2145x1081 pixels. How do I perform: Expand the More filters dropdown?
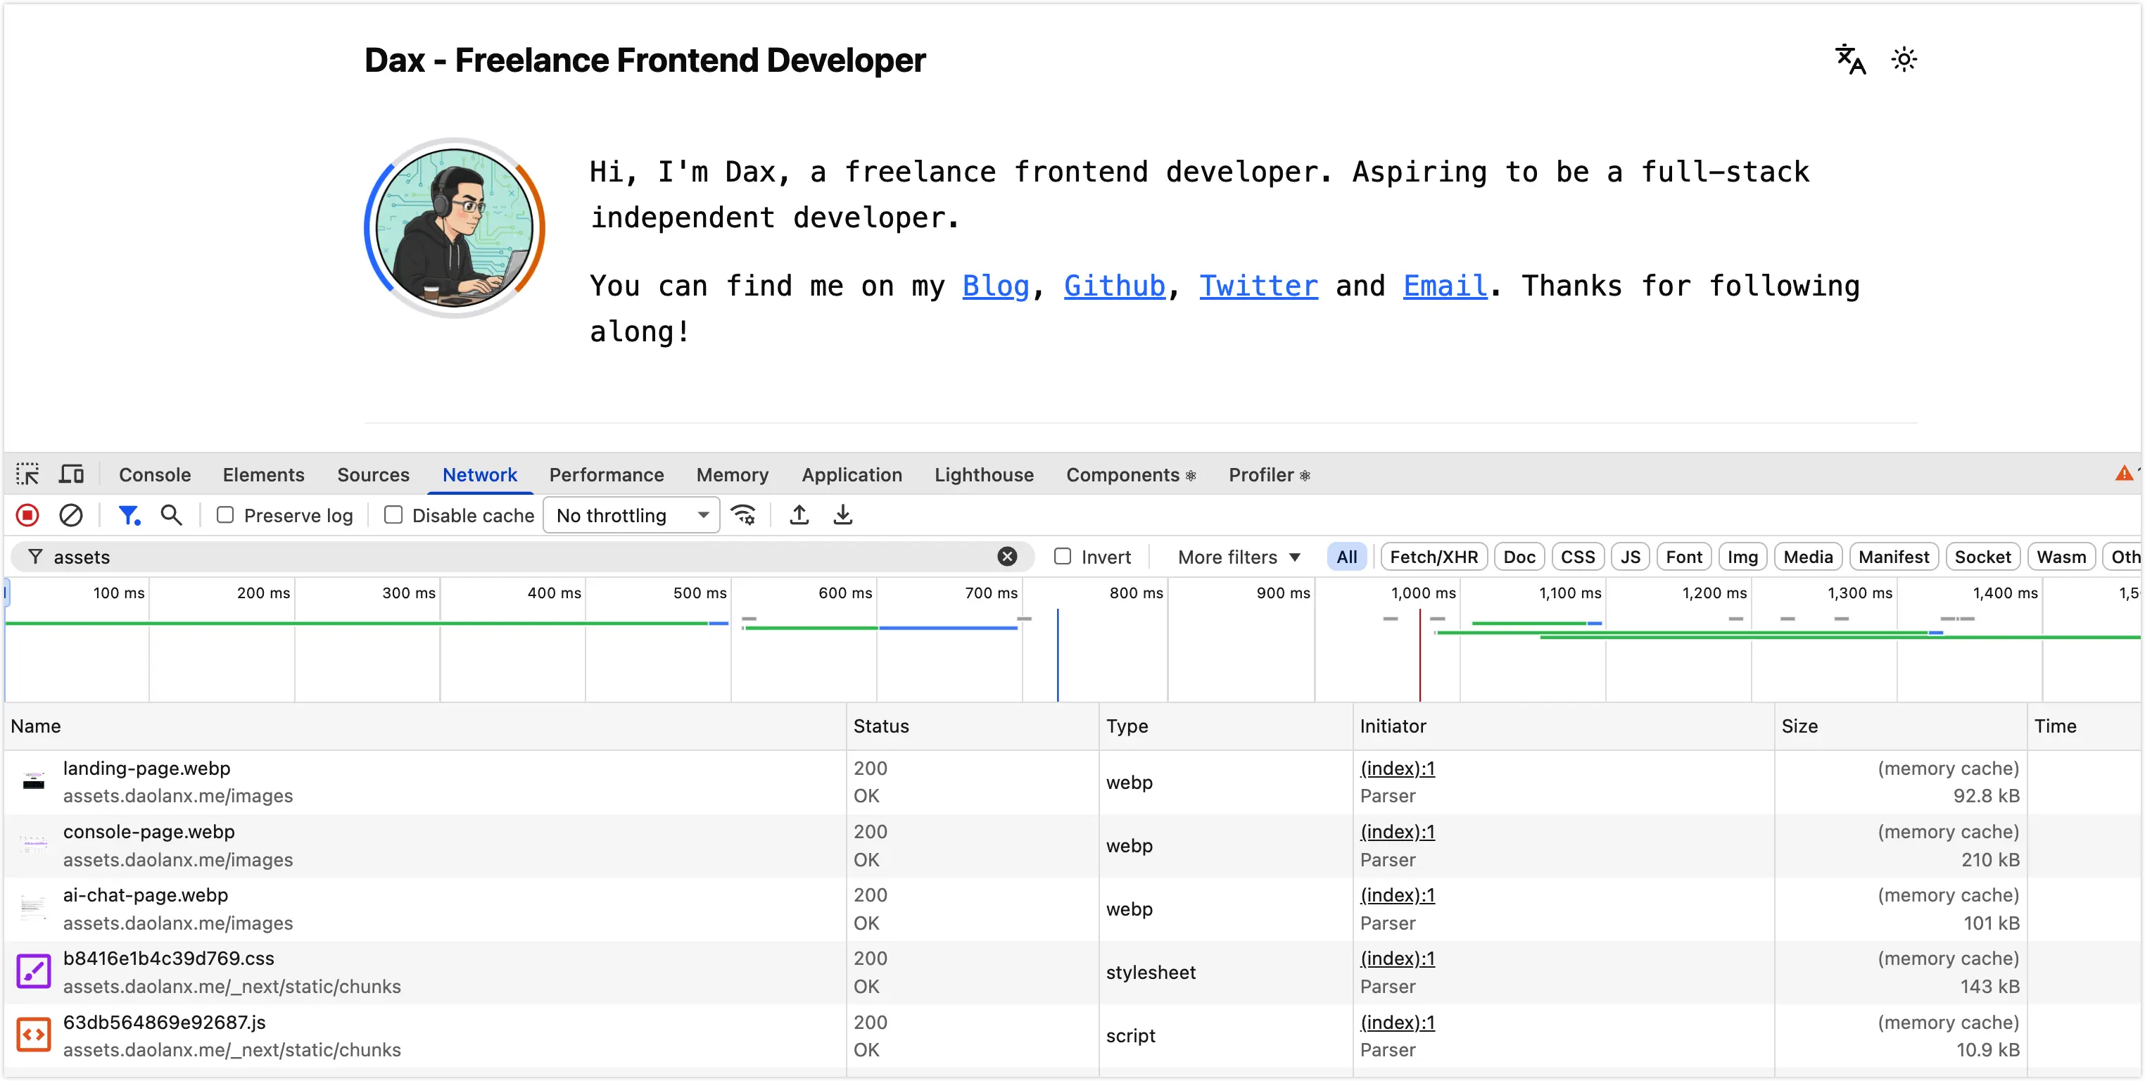tap(1238, 557)
